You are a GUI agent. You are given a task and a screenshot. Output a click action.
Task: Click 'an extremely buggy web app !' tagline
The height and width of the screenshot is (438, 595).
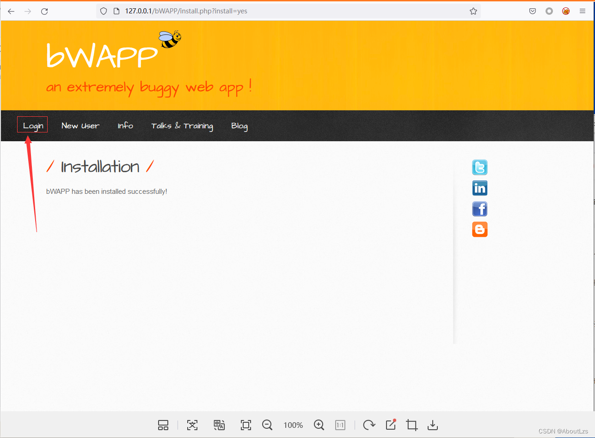click(149, 87)
